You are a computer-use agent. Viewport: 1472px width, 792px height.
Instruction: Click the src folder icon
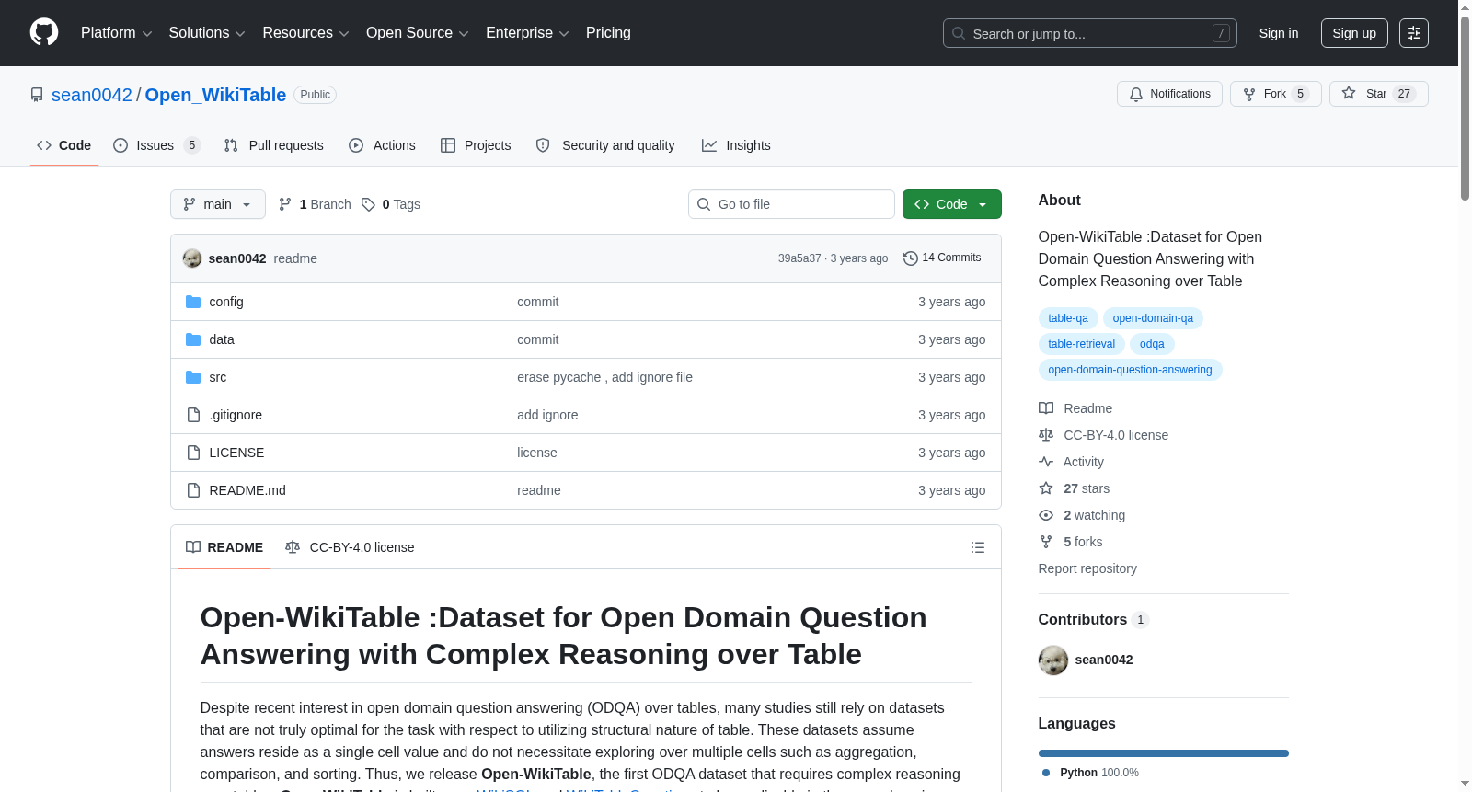(193, 377)
